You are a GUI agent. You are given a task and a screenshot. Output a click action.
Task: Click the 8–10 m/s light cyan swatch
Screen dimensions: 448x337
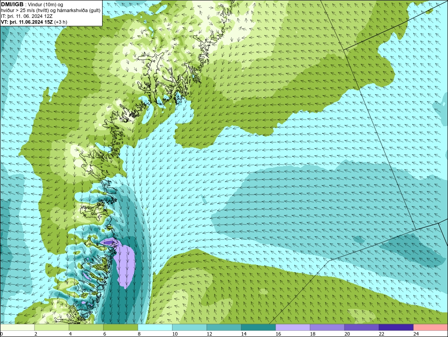click(155, 327)
